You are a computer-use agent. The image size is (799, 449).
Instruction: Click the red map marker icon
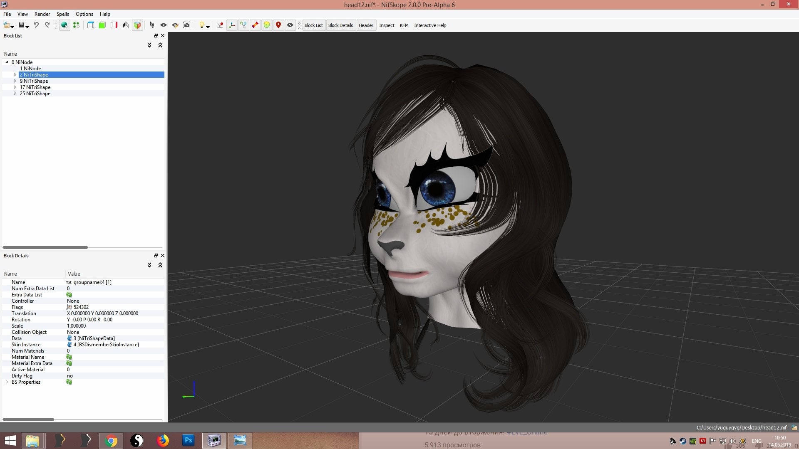[278, 25]
